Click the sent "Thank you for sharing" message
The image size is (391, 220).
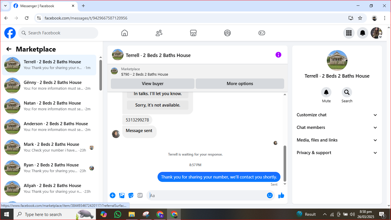point(219,177)
